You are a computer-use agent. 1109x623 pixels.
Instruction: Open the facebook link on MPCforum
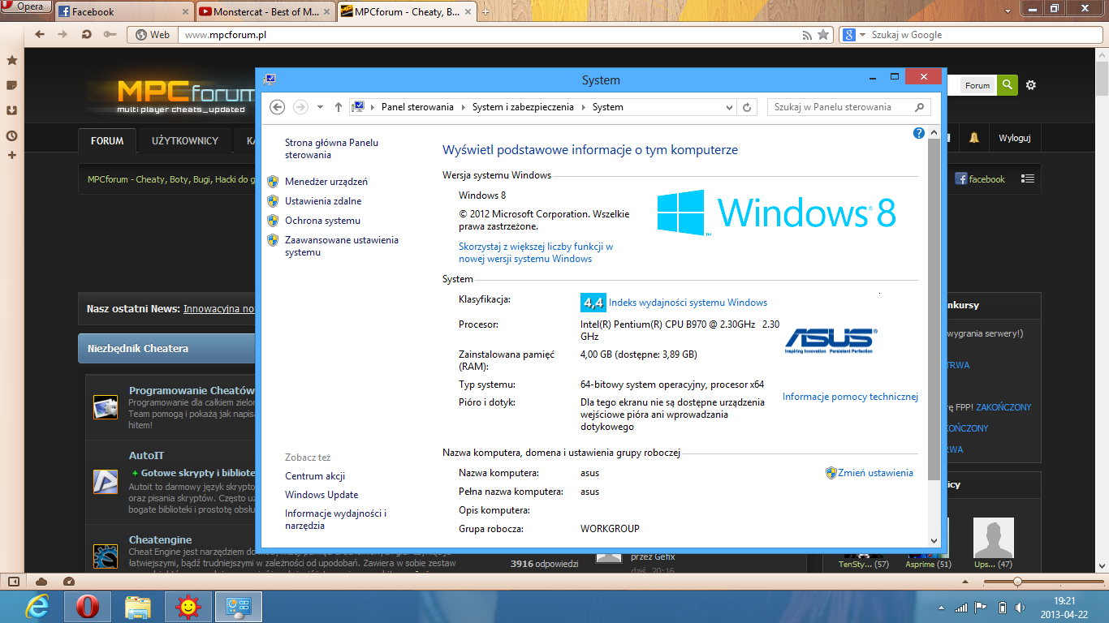coord(980,179)
